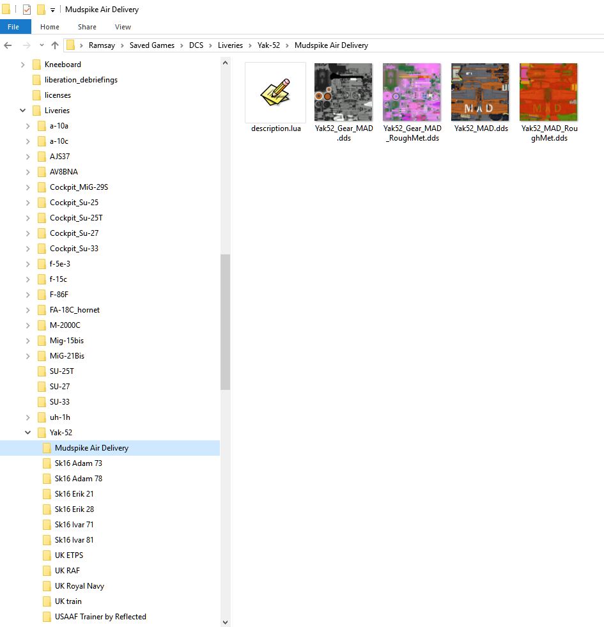Expand the AJS37 folder node
This screenshot has height=627, width=604.
point(27,157)
